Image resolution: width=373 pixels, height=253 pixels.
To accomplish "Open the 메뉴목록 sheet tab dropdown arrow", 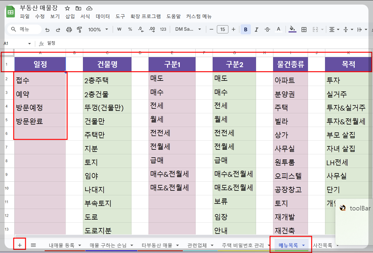I will click(x=304, y=245).
